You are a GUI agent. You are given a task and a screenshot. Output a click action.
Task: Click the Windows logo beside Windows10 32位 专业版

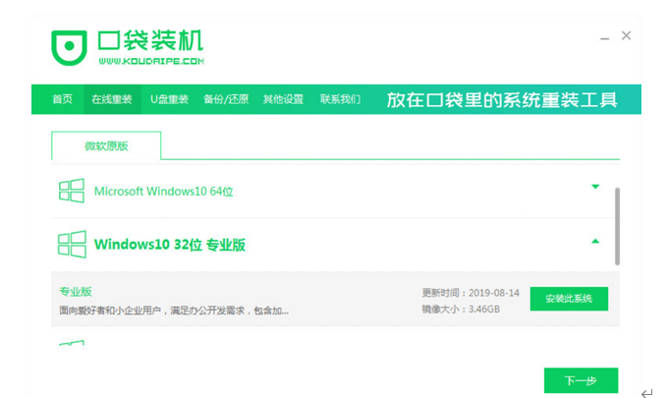click(72, 245)
